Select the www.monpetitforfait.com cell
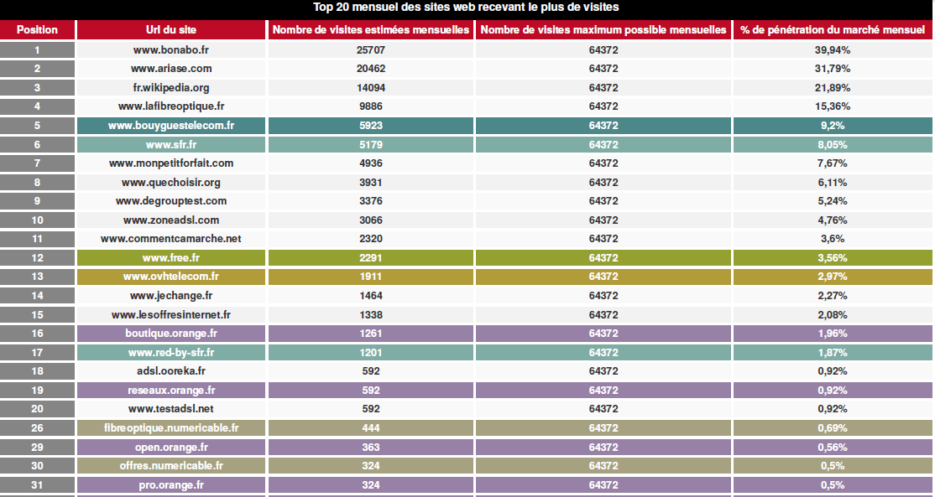This screenshot has height=497, width=935. [171, 163]
